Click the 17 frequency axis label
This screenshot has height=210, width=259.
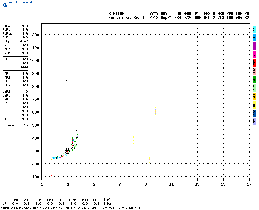pyautogui.click(x=249, y=184)
